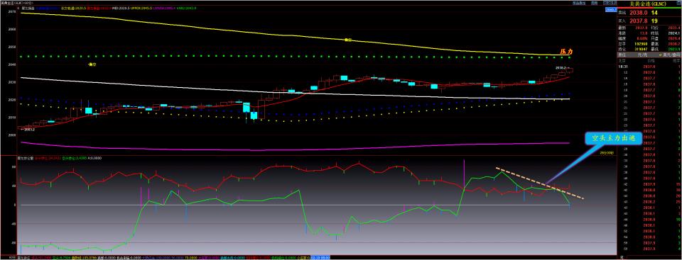Viewport: 682px width, 260px height.
Task: Click the 美黄金连 (GLNC) quote panel title
Action: 648,4
